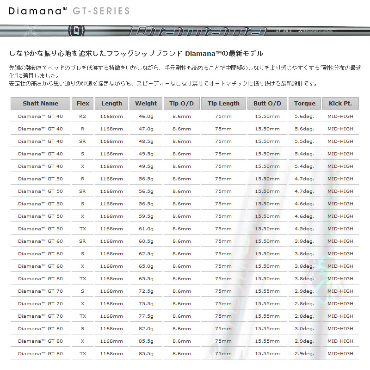This screenshot has height=370, width=370.
Task: Click the 75mm tip length in GT 50 X row
Action: 223,216
